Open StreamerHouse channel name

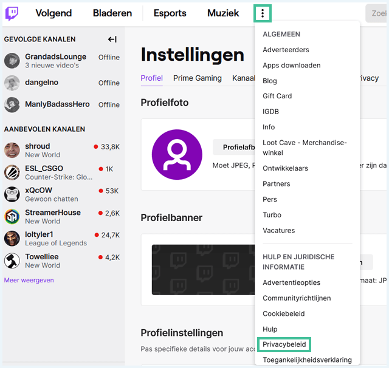coord(53,213)
